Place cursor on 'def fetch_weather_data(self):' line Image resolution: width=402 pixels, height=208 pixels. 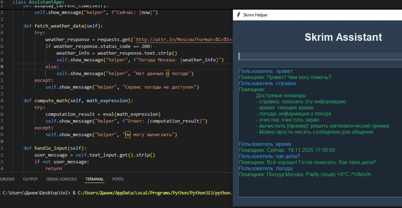click(63, 26)
